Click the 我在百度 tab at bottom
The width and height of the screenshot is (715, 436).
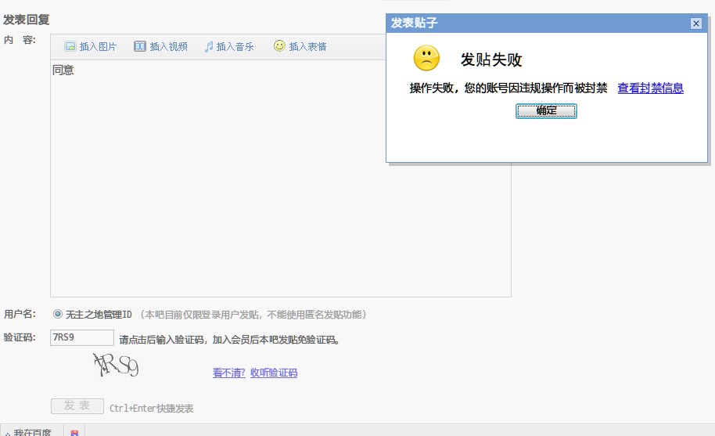click(32, 432)
